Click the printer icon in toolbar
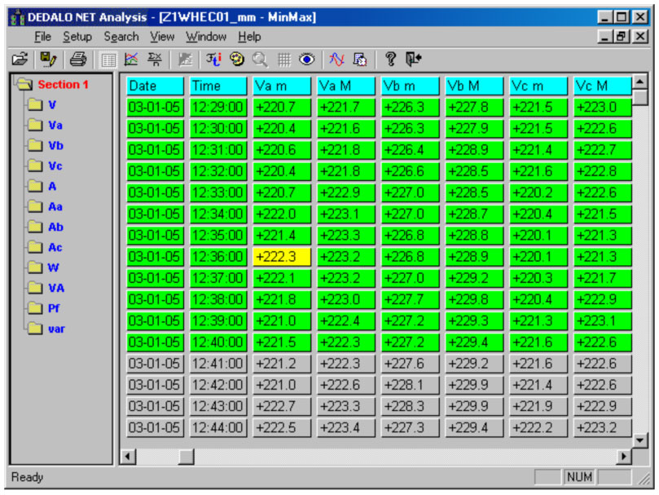 (x=77, y=60)
